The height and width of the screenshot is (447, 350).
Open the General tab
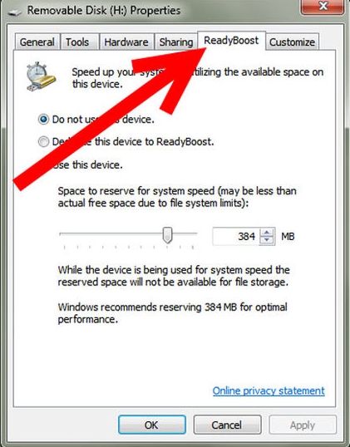[x=37, y=42]
